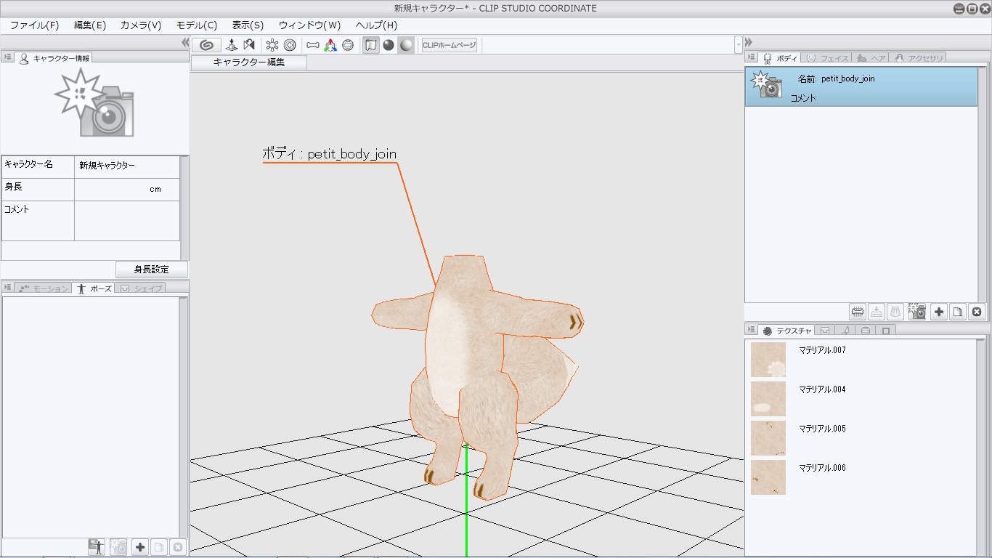Open the texture panel options menu

(x=751, y=331)
